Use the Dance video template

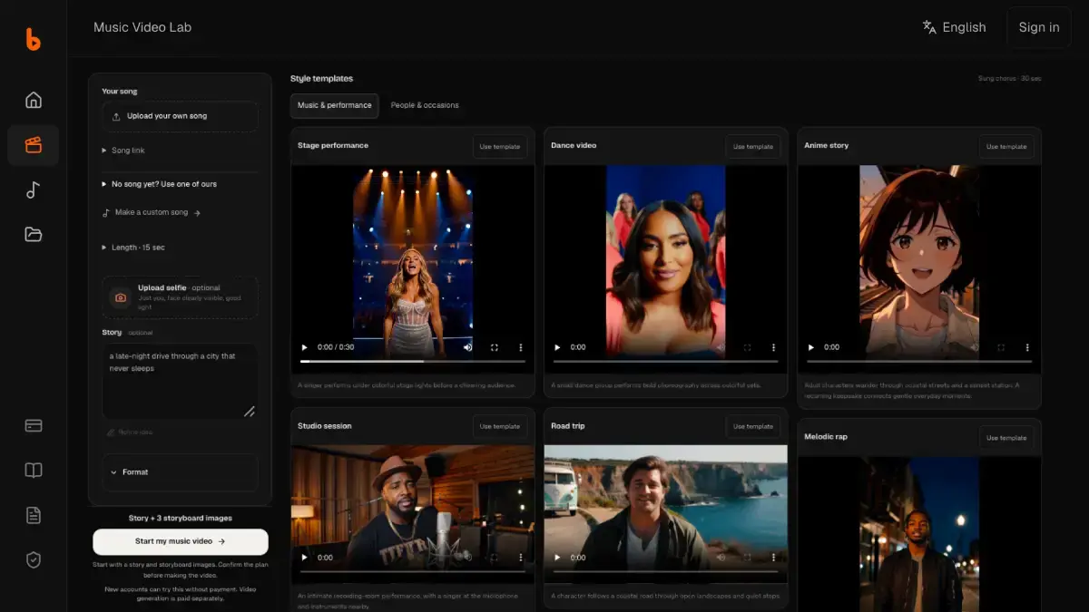[x=753, y=147]
